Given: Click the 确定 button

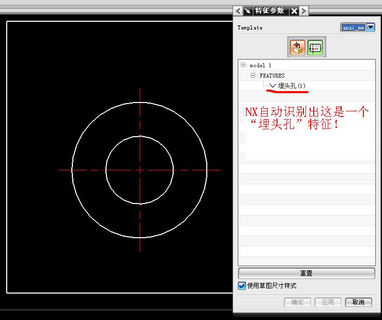Looking at the screenshot, I should point(297,302).
